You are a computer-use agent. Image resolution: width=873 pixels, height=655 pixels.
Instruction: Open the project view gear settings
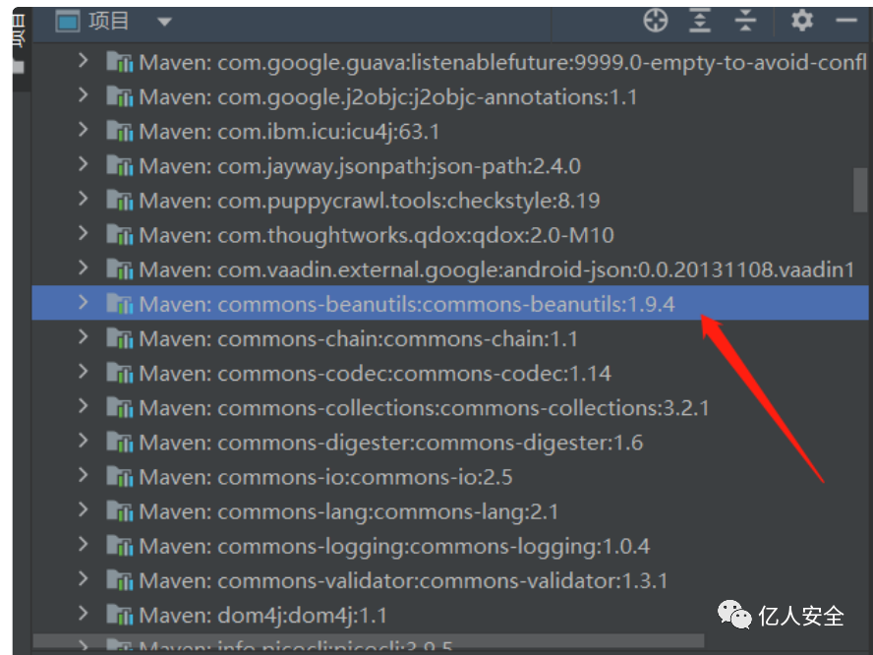click(802, 21)
